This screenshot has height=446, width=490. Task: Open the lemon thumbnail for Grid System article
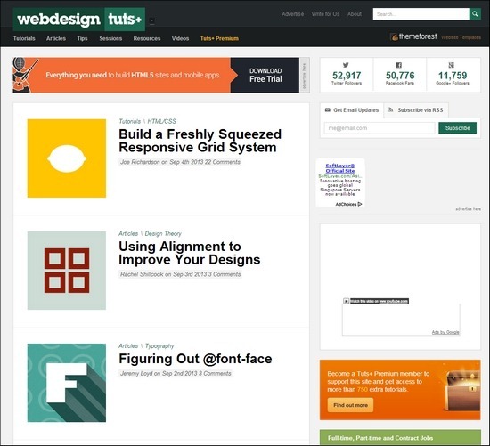[x=67, y=158]
